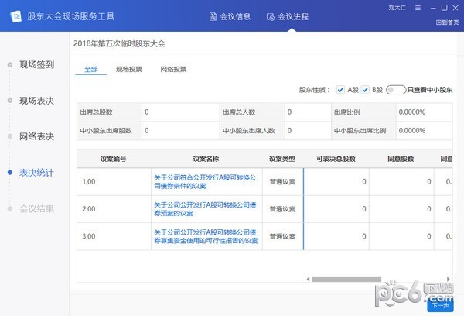
Task: Uncheck the B股 checkbox
Action: (365, 90)
